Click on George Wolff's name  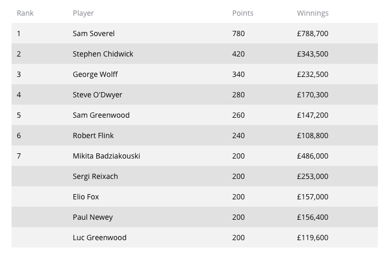95,74
